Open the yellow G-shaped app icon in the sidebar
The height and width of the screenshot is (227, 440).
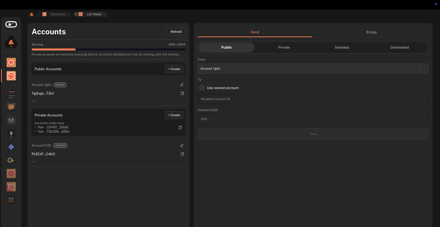[x=11, y=160]
